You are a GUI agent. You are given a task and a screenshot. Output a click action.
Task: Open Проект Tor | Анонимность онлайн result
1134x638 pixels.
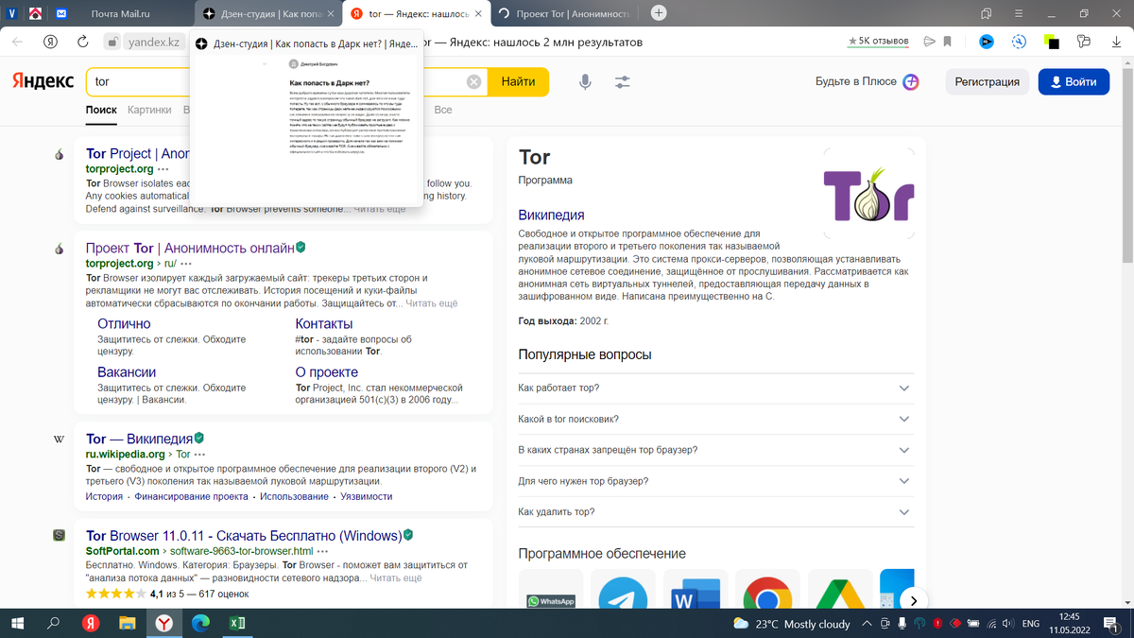(190, 248)
